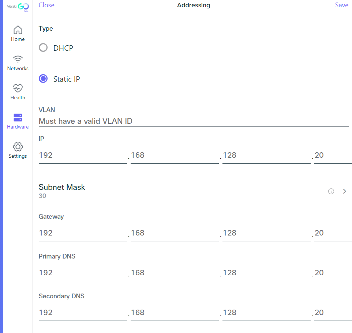Image resolution: width=352 pixels, height=333 pixels.
Task: Edit the last octet of Gateway
Action: pyautogui.click(x=332, y=233)
